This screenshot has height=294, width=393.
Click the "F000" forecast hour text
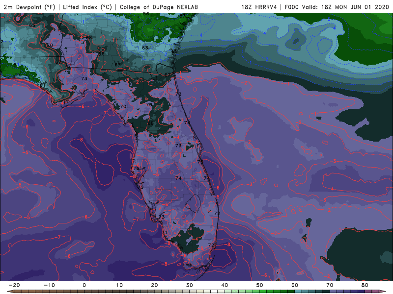tap(292, 7)
